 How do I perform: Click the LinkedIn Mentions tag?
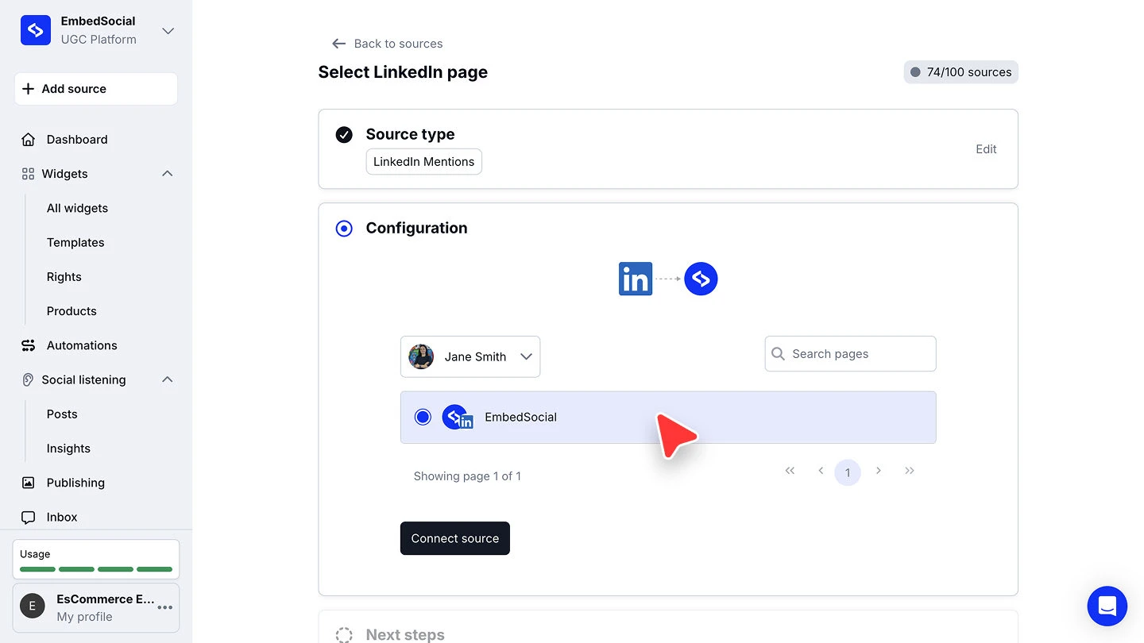(x=424, y=162)
